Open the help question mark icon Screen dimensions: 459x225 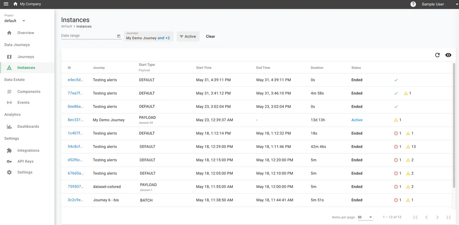412,4
